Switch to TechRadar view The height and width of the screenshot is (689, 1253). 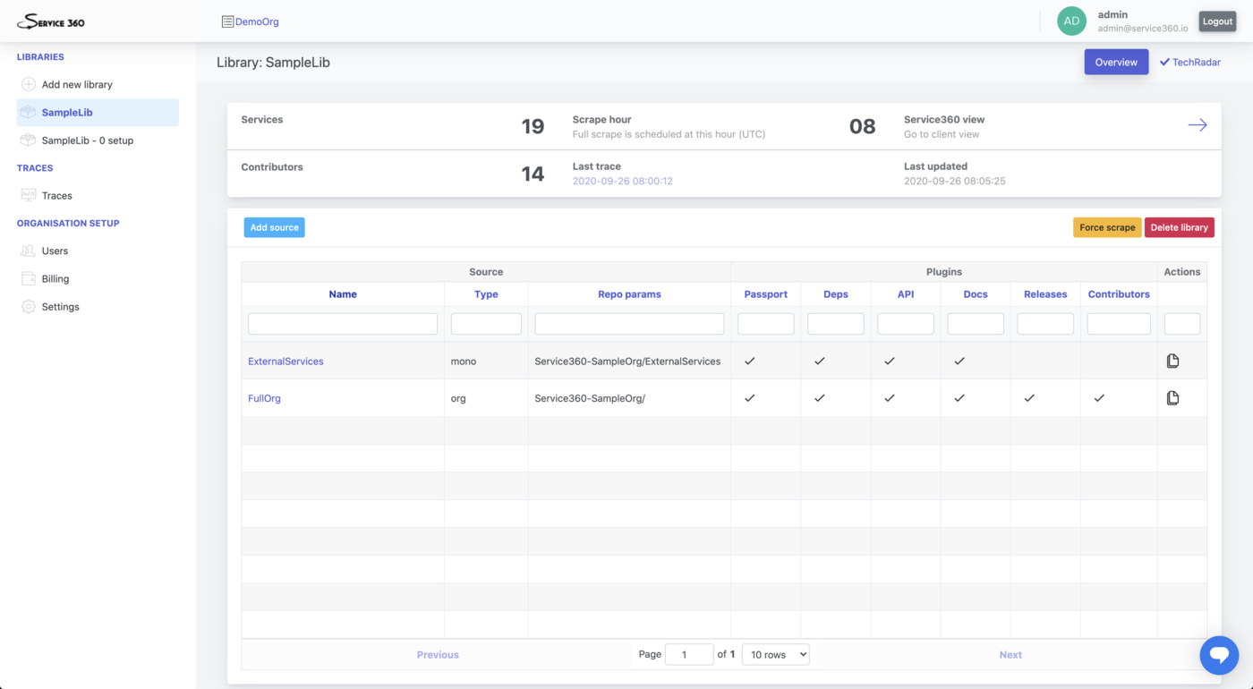(x=1189, y=62)
